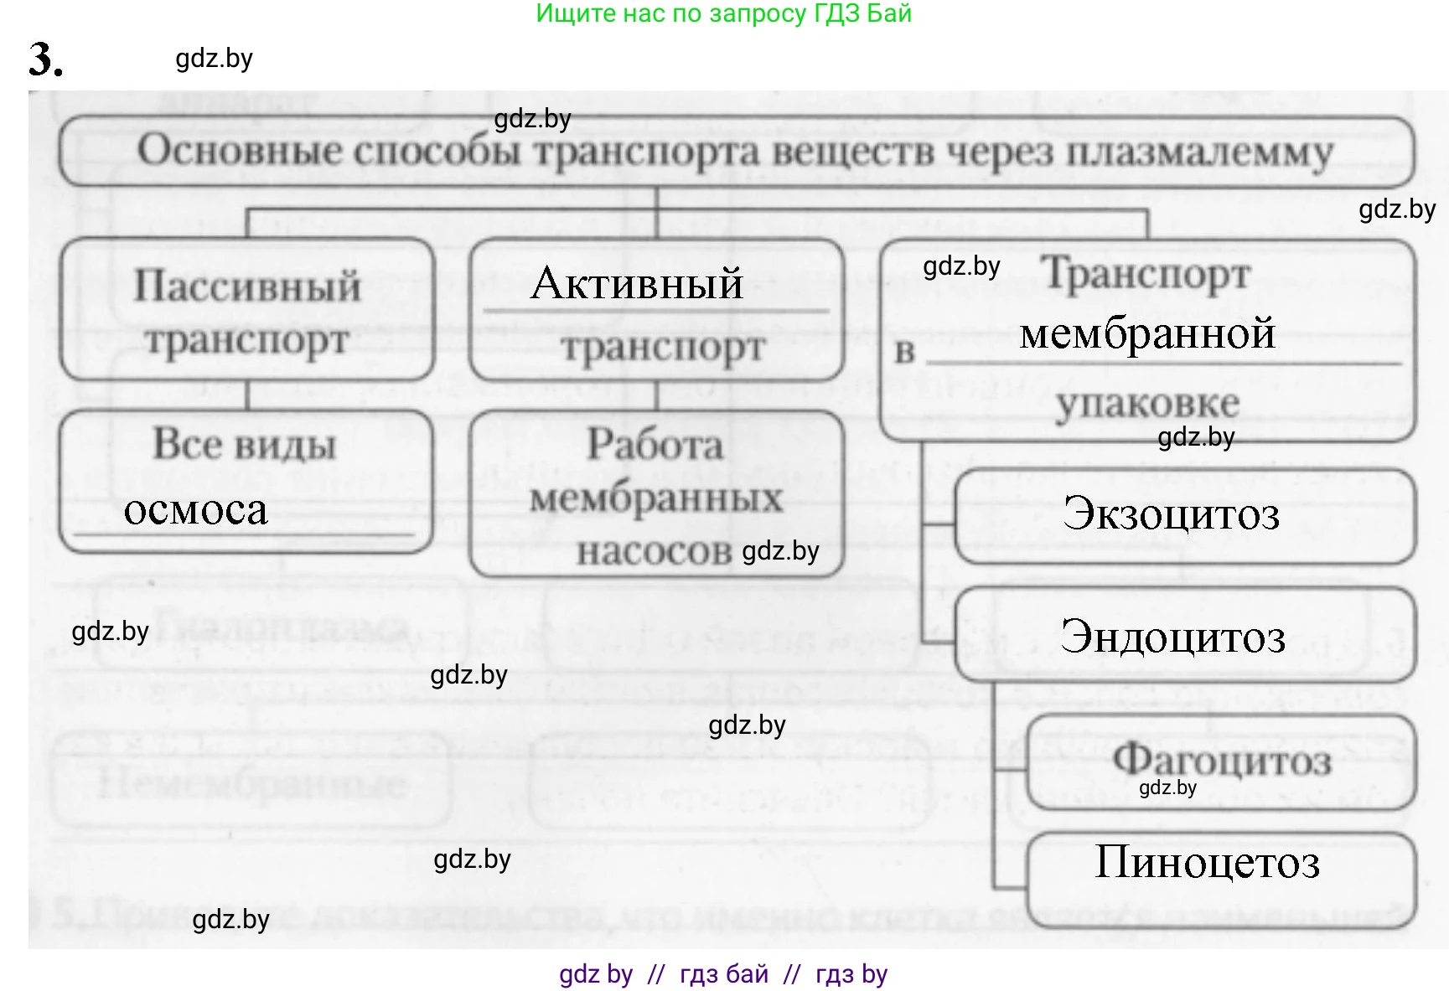Click the filled-in word 'мембранной'

click(x=1146, y=334)
